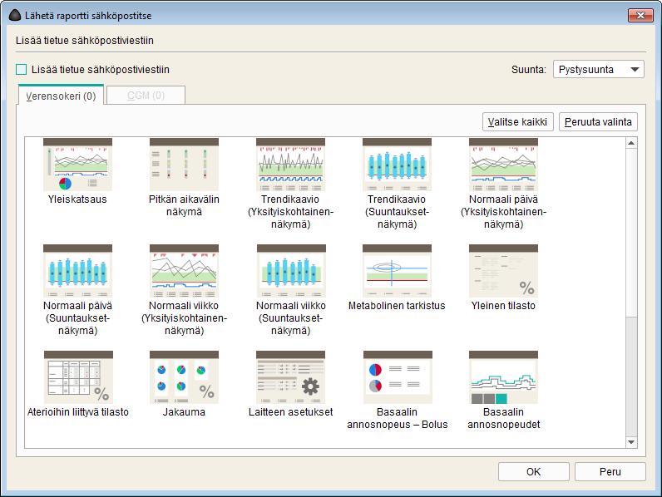Select the Basaalin annosnopeudet report icon
Viewport: 662px width, 497px height.
click(503, 377)
